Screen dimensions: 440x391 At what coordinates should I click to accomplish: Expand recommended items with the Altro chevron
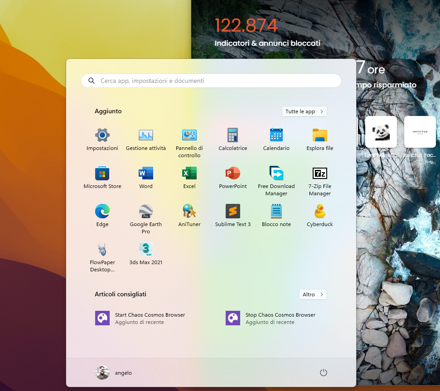[x=313, y=294]
